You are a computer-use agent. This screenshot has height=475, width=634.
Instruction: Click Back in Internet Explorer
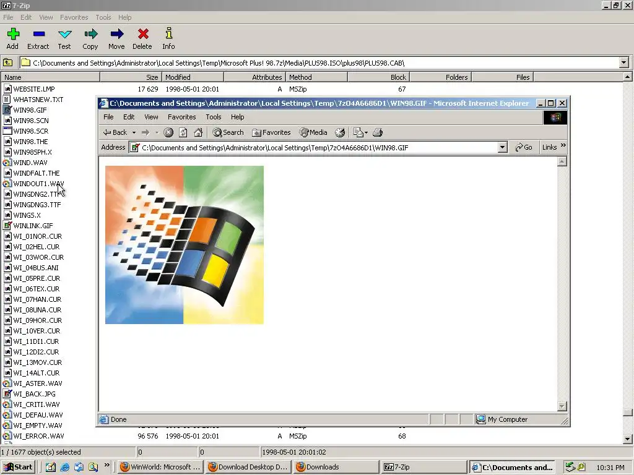[x=116, y=132]
